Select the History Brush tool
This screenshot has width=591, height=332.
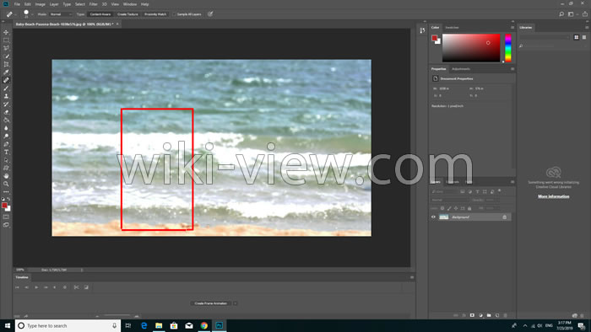point(6,104)
